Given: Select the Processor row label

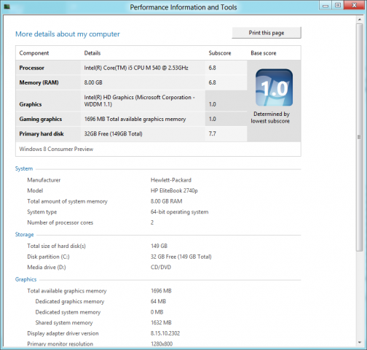Looking at the screenshot, I should coord(32,68).
